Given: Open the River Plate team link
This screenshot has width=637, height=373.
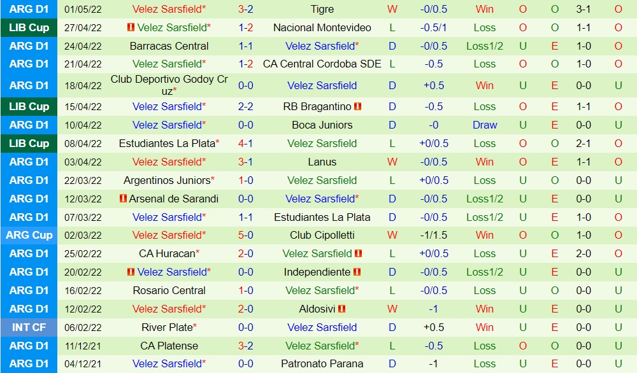Looking at the screenshot, I should coord(167,327).
